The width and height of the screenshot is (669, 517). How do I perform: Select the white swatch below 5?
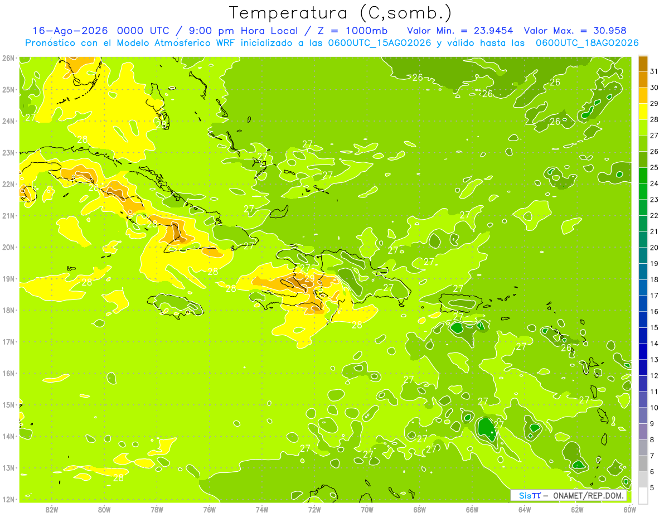(x=643, y=495)
